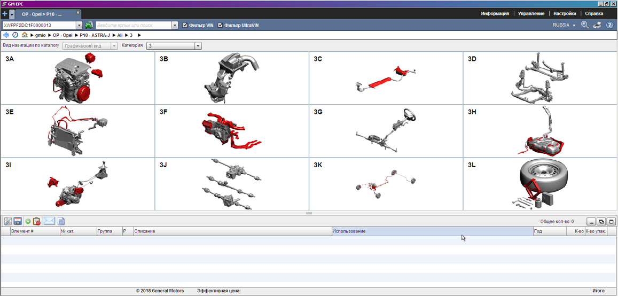618x296 pixels.
Task: Select the 3L wheel and jack thumbnail
Action: tap(539, 184)
